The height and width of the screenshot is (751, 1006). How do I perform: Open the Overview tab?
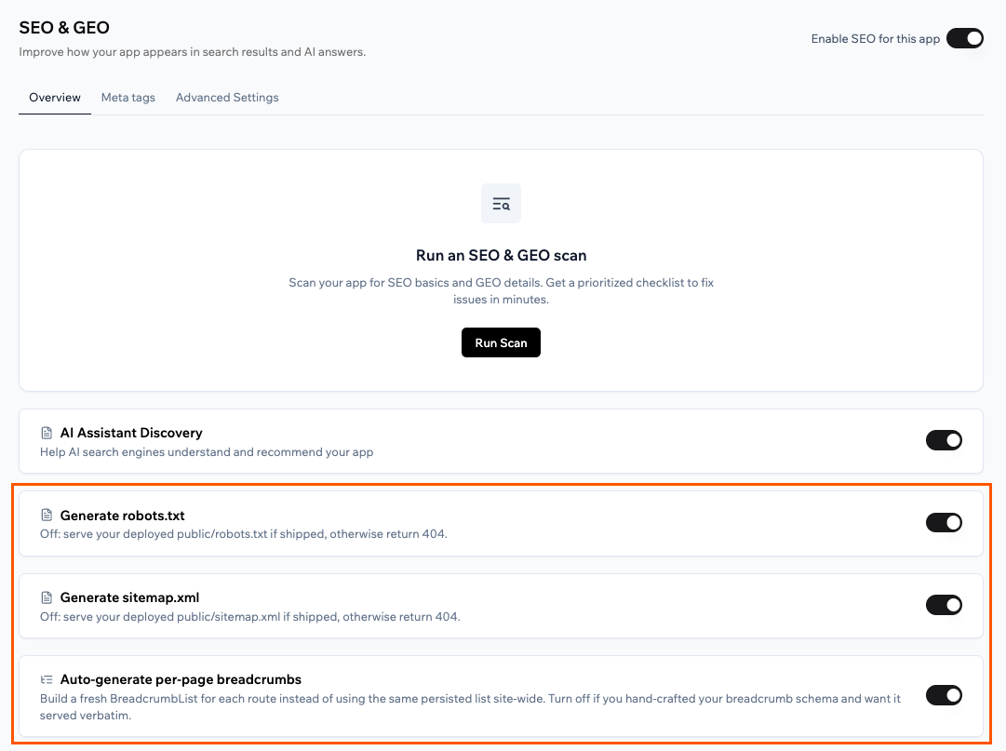[x=55, y=98]
